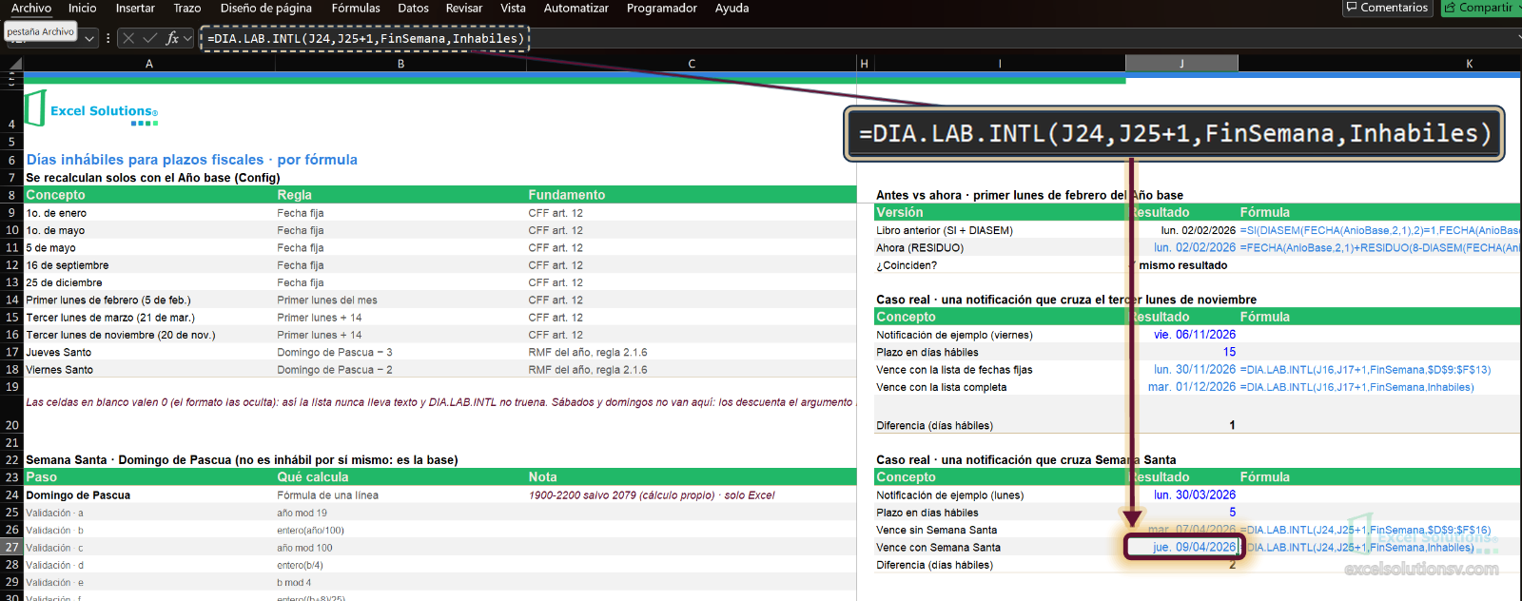Click the Comentarios speech bubble button
The height and width of the screenshot is (601, 1522).
1388,8
